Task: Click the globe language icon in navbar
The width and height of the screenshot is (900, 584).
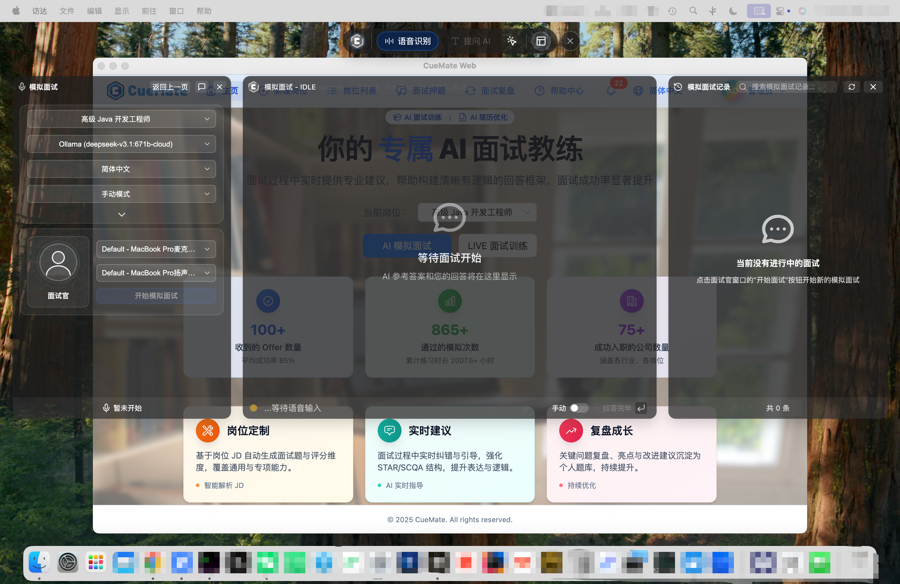Action: [x=638, y=91]
